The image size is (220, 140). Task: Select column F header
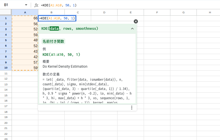157,12
